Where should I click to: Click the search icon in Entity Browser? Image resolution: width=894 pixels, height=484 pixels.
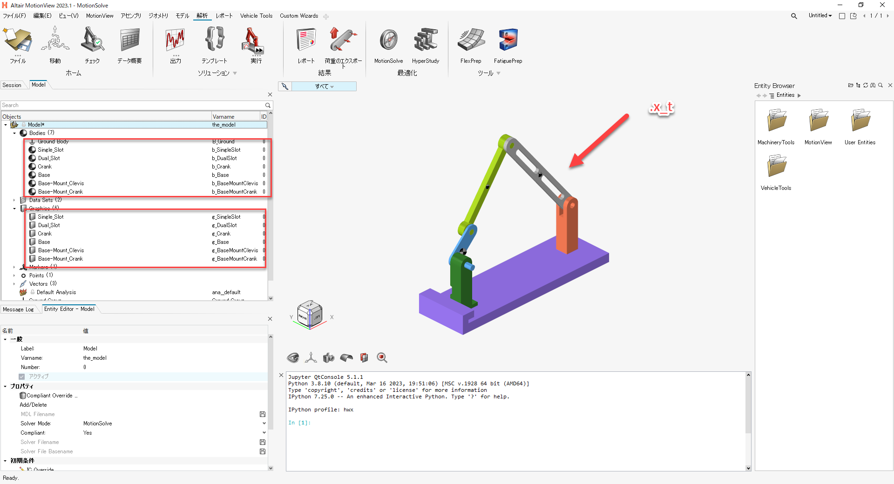880,86
